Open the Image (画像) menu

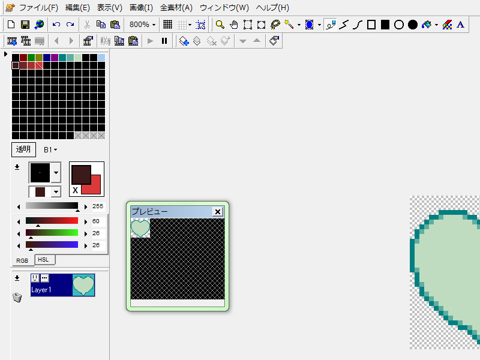click(x=141, y=8)
